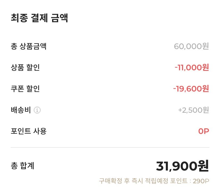Click the 290P reward points value
220x192 pixels.
pyautogui.click(x=201, y=181)
